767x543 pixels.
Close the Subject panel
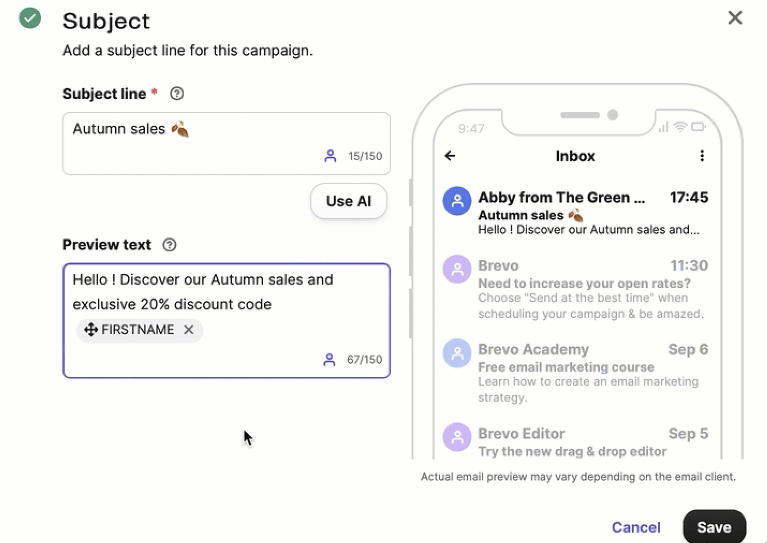click(735, 18)
